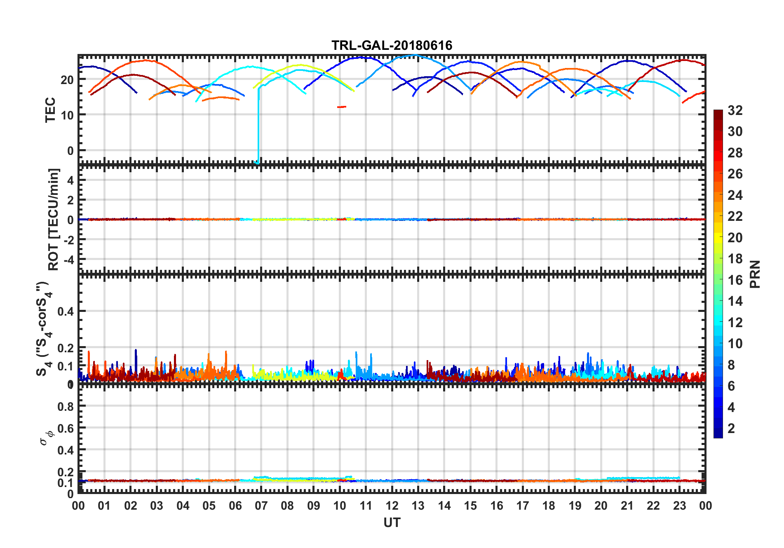Click the ROT [TECU/min] axis label
784x548 pixels.
[54, 219]
